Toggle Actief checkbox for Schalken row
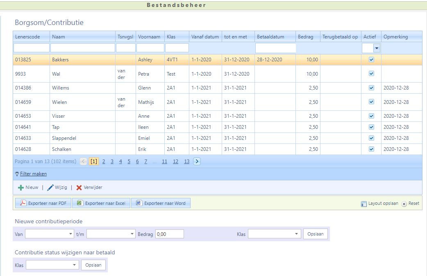The image size is (427, 276). click(371, 149)
